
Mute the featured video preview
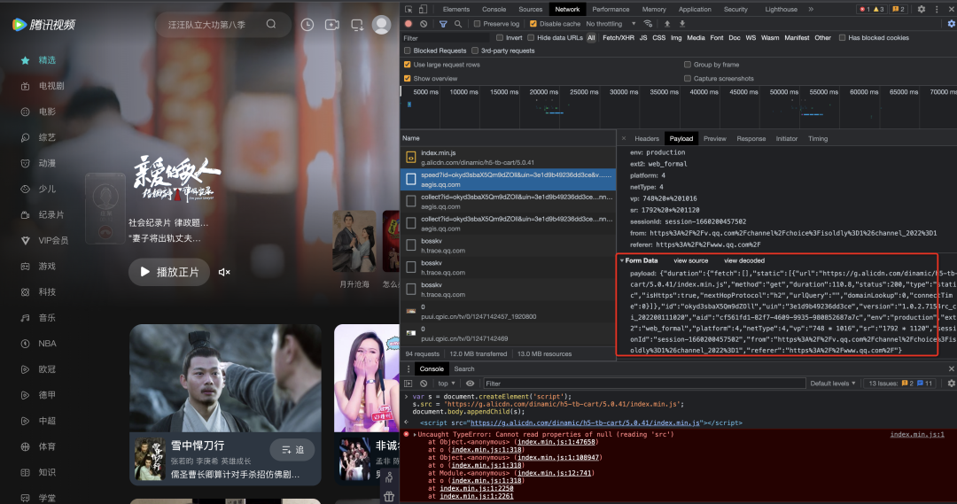pos(224,272)
